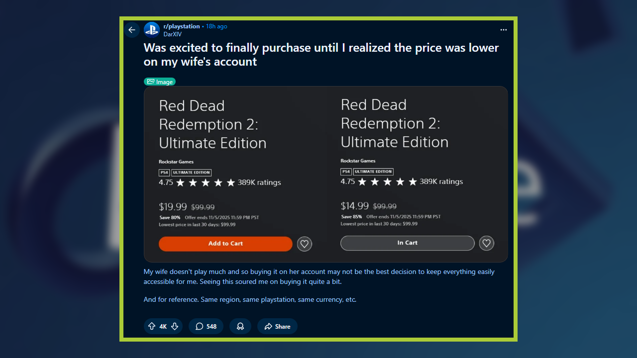This screenshot has height=358, width=637.
Task: Share this post
Action: 277,326
